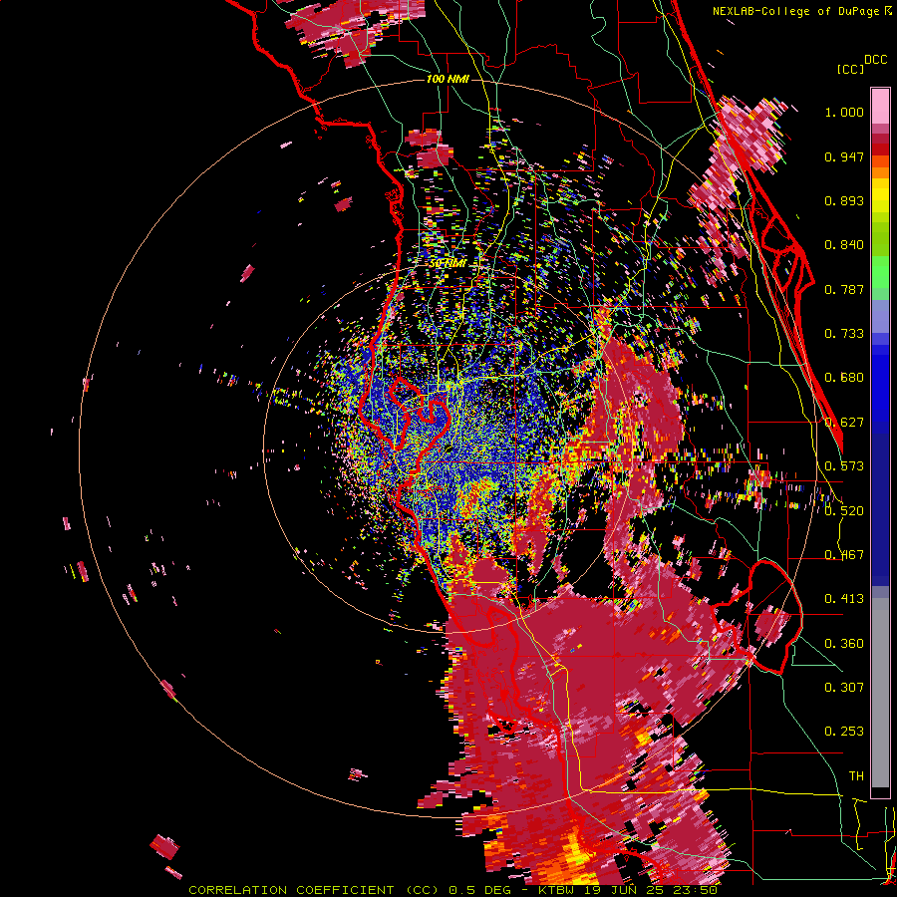Select the 100 NMI range ring label
897x897 pixels.
448,79
